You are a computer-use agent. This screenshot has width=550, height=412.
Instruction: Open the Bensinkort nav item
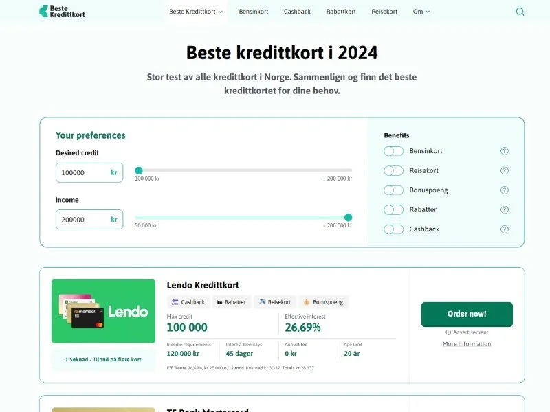point(254,12)
